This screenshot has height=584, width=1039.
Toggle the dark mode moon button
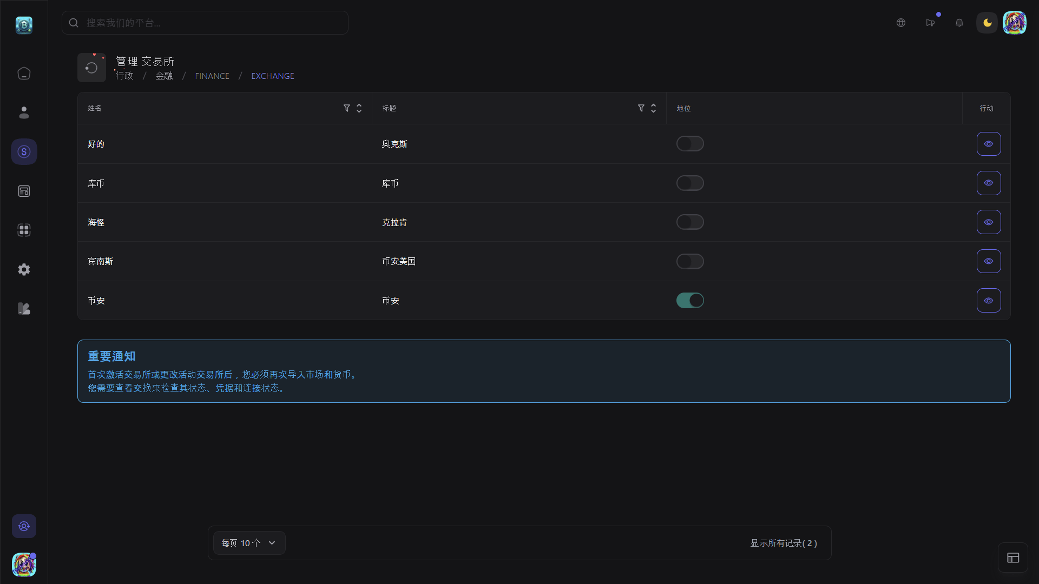pos(987,23)
